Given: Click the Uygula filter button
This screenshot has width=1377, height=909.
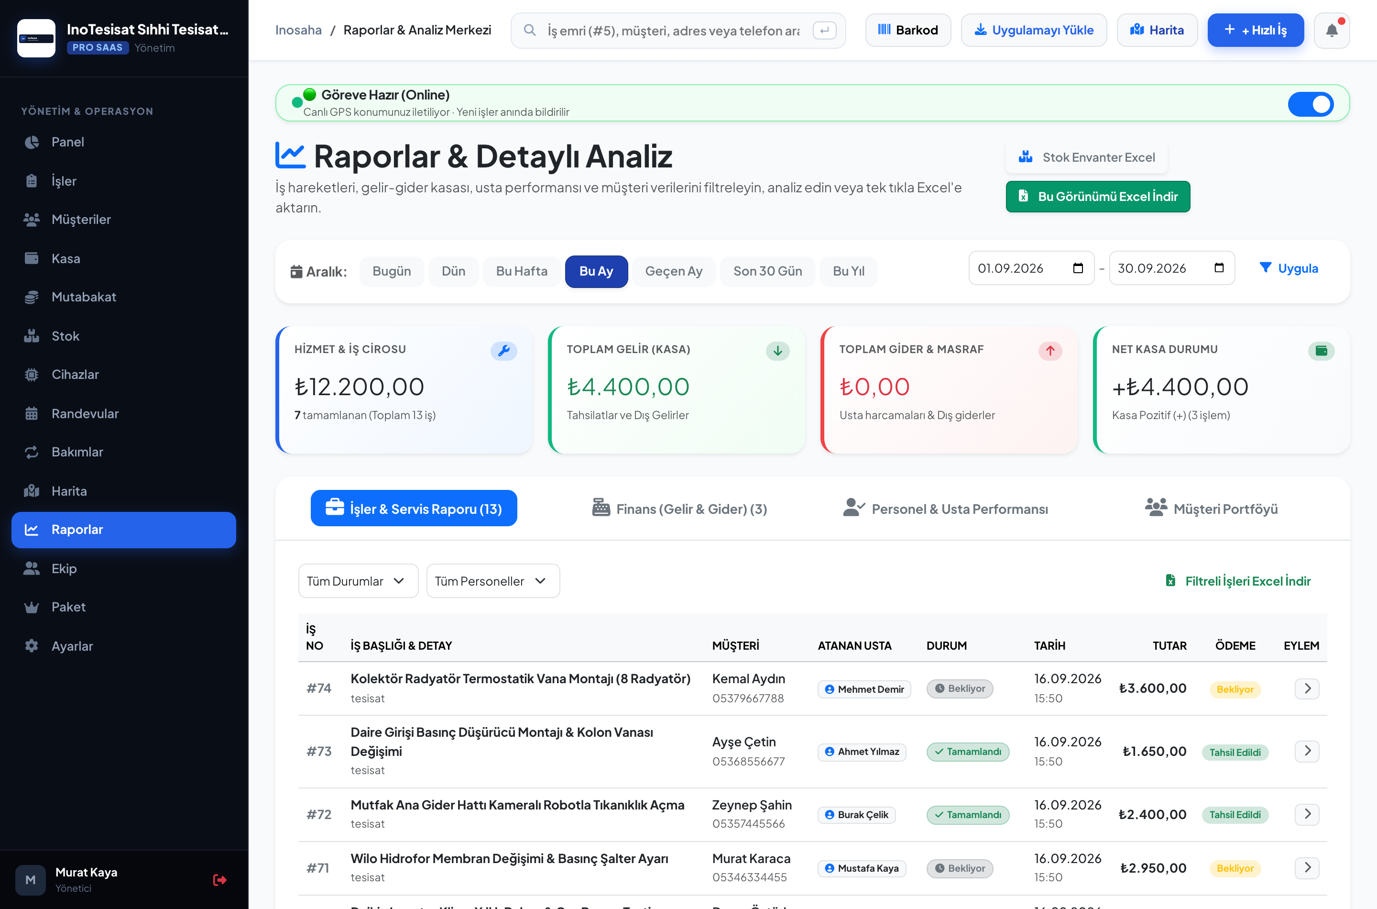Looking at the screenshot, I should coord(1289,268).
